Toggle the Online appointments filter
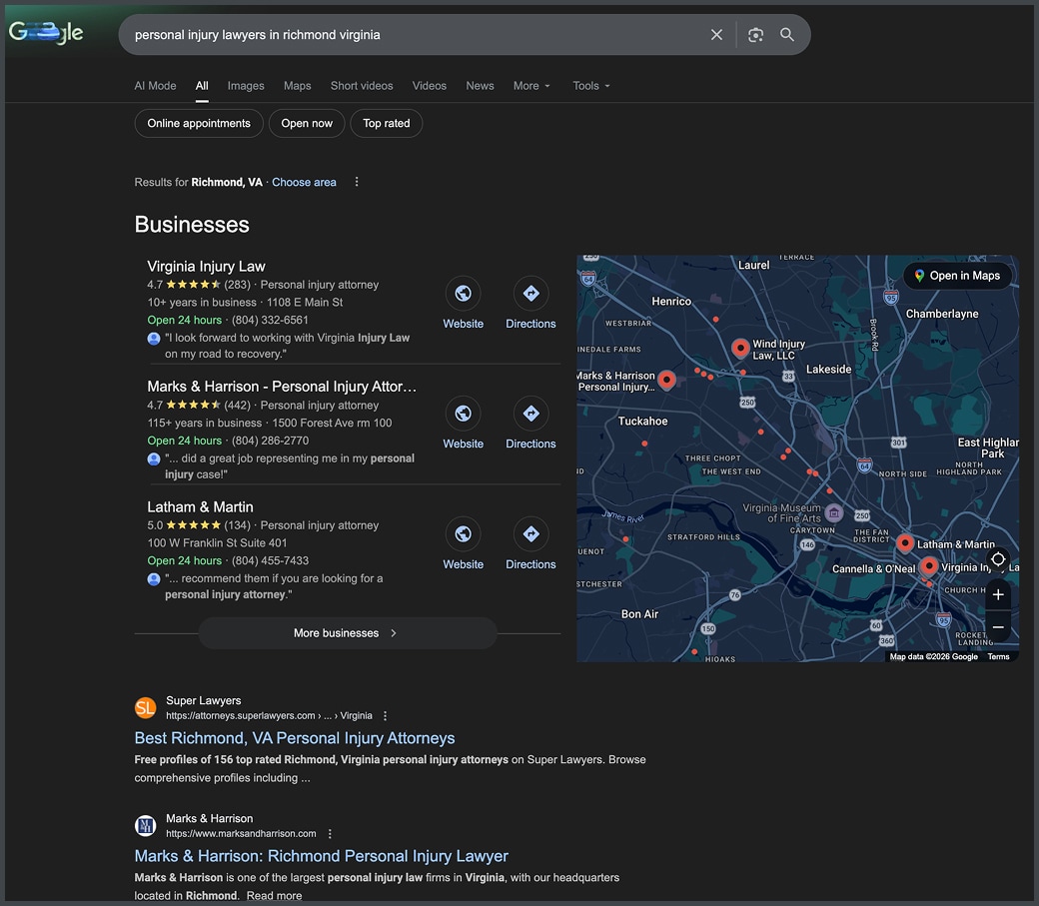The width and height of the screenshot is (1039, 906). point(199,124)
